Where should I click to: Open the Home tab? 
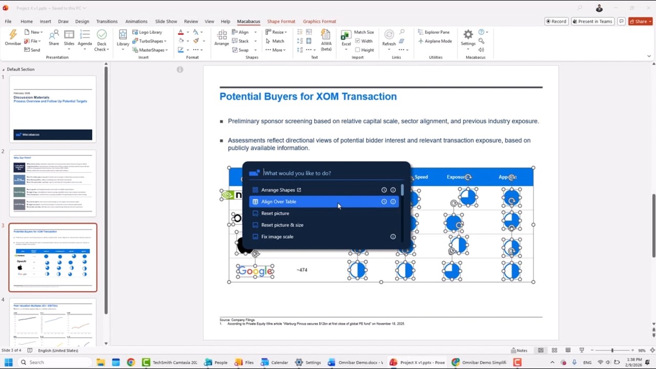coord(27,22)
